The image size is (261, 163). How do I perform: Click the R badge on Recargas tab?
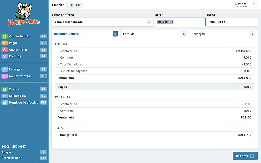point(253,34)
